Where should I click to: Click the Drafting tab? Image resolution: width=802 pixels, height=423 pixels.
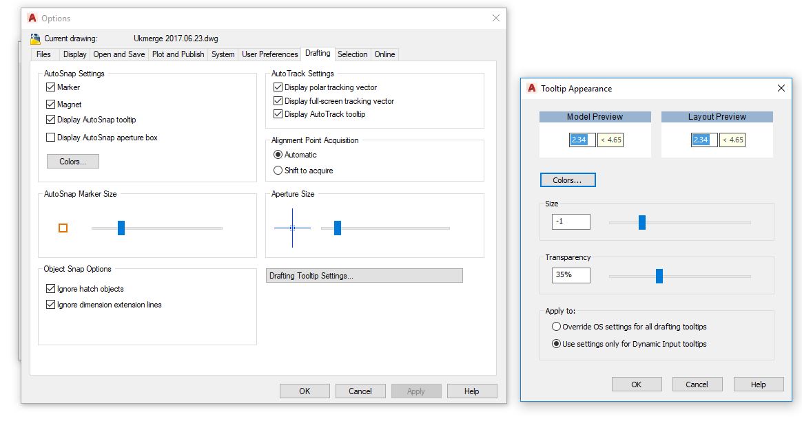318,53
